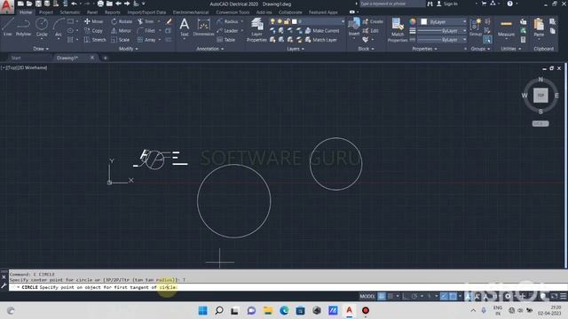Toggle object snap in status bar
The height and width of the screenshot is (319, 568).
[454, 296]
